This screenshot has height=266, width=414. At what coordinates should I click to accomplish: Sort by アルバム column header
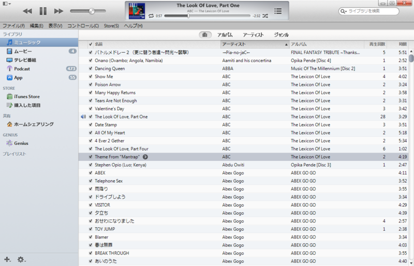pyautogui.click(x=327, y=44)
